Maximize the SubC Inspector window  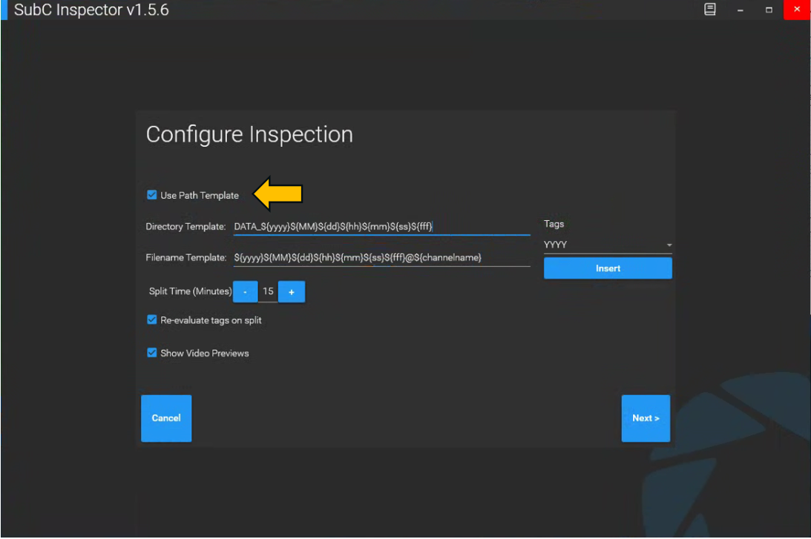coord(769,10)
